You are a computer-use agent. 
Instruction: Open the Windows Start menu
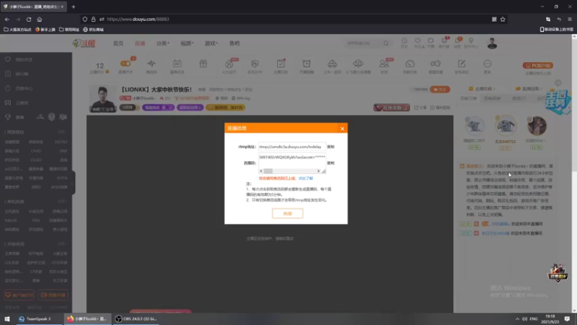click(7, 318)
